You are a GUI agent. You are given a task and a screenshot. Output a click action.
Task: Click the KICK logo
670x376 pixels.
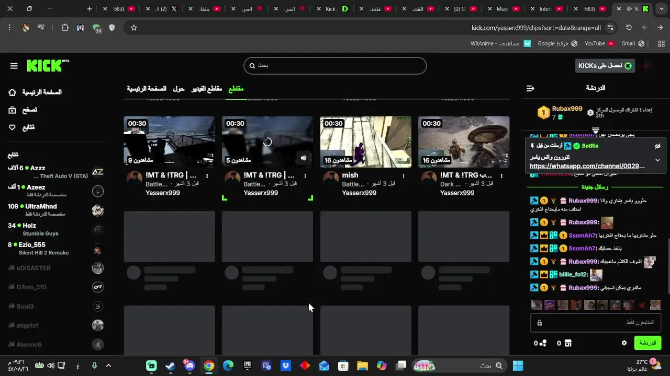point(47,65)
